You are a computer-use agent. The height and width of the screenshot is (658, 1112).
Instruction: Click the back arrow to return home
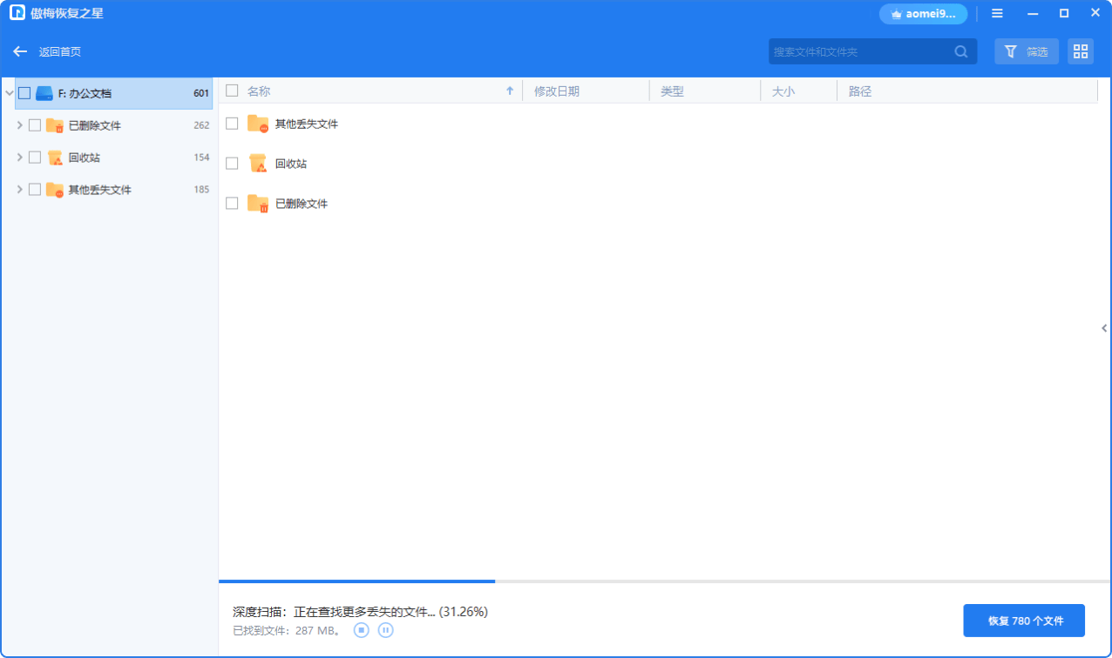(20, 51)
